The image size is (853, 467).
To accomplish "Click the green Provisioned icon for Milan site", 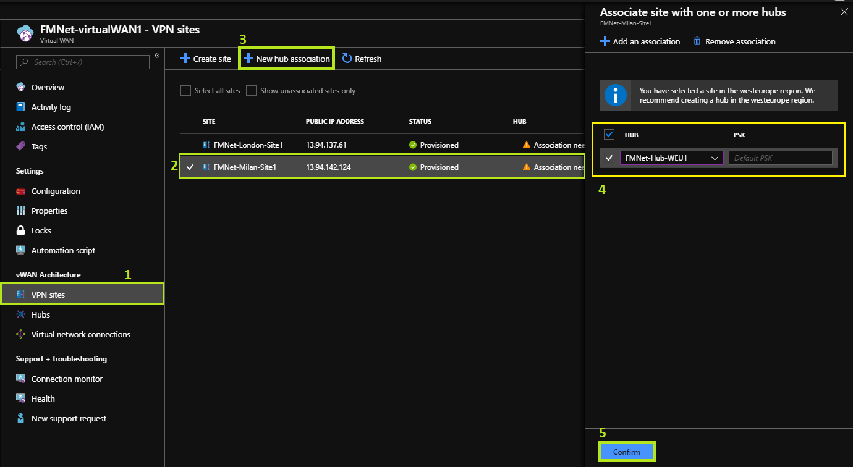I will 413,167.
